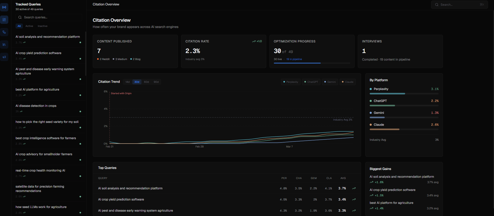Click active status dot for AI soil analysis query
494x216 pixels.
(80, 42)
